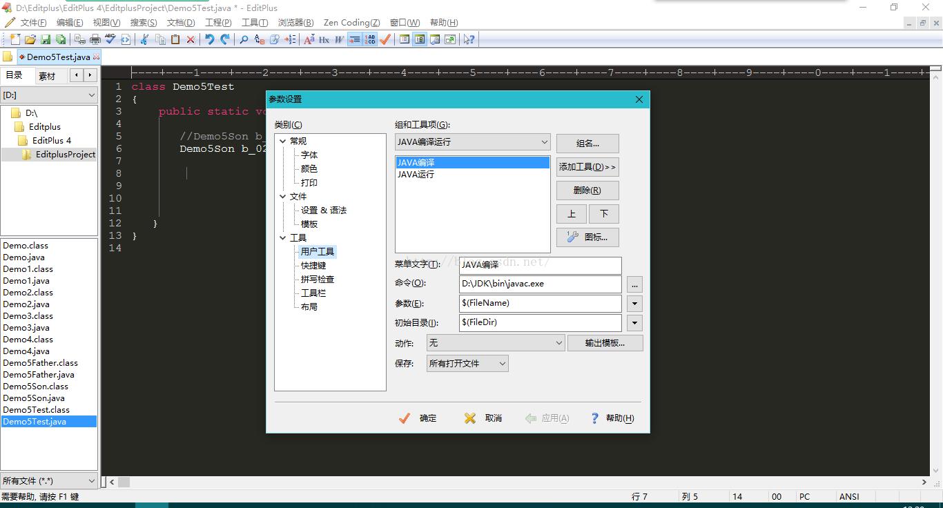This screenshot has height=508, width=943.
Task: Click the Save toolbar icon
Action: [x=46, y=39]
